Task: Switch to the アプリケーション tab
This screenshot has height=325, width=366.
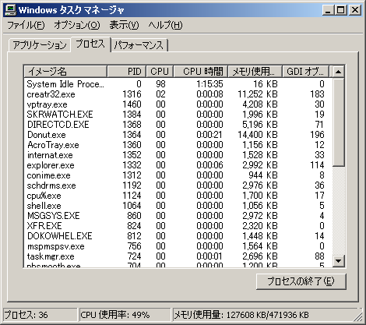Action: tap(40, 45)
